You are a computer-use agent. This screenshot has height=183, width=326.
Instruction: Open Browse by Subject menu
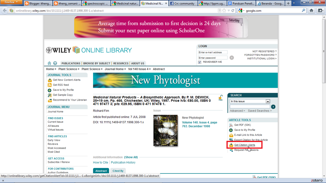[x=97, y=64]
